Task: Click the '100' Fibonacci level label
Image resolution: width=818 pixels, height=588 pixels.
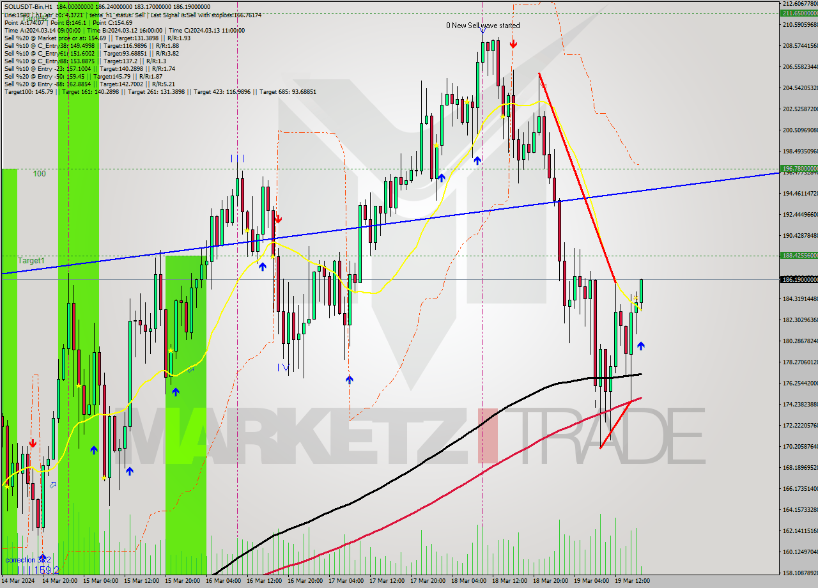Action: click(x=40, y=173)
